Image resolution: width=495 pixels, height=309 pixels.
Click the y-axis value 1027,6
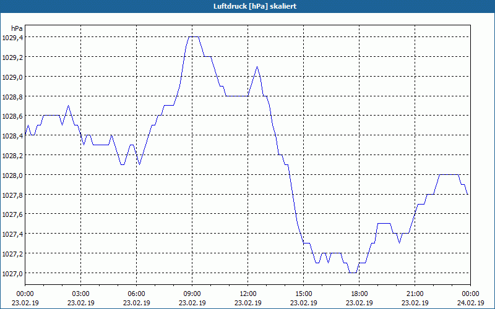[12, 214]
